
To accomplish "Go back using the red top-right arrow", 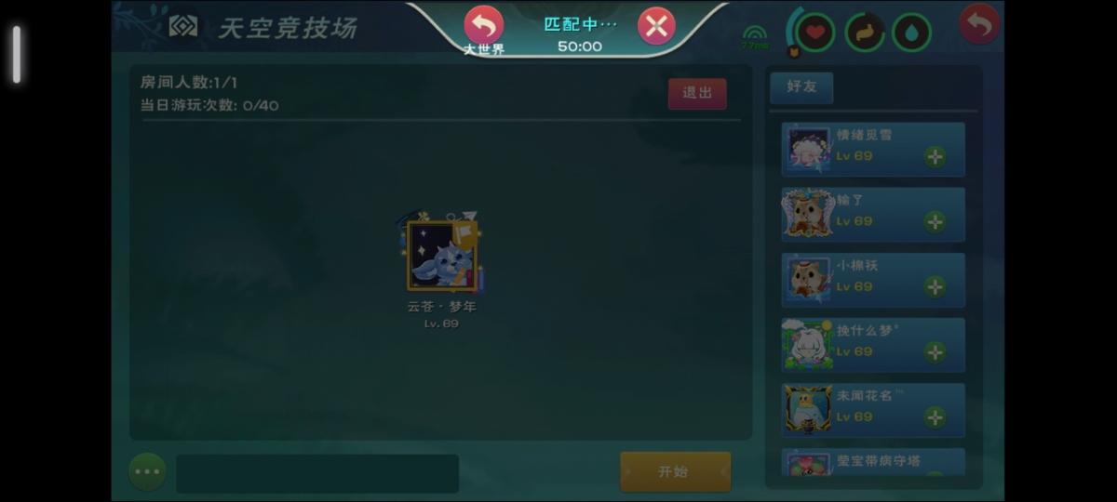I will point(979,24).
